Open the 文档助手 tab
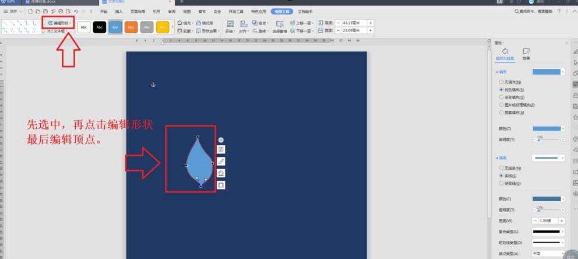 (x=305, y=12)
